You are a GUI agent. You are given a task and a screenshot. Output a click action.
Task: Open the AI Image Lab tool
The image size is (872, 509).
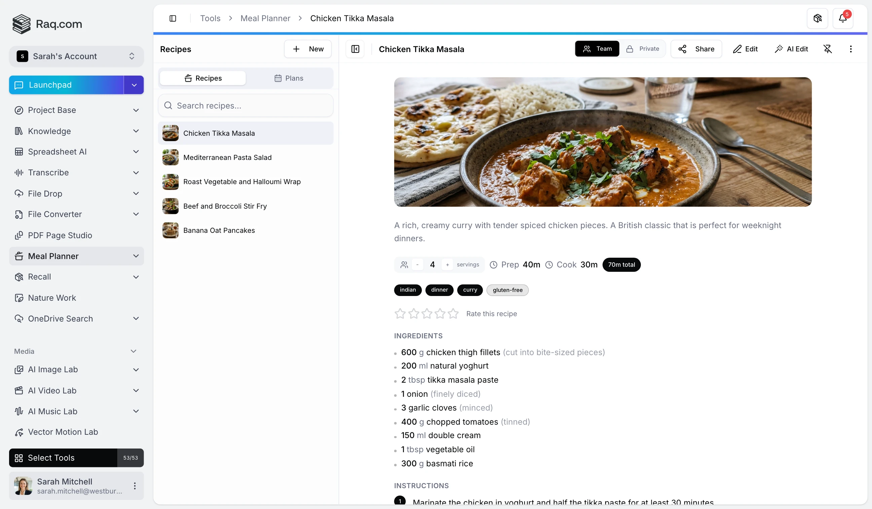pos(52,369)
